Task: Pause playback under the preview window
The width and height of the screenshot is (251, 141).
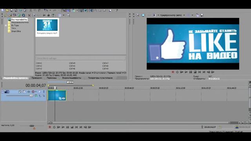Action: (191, 72)
